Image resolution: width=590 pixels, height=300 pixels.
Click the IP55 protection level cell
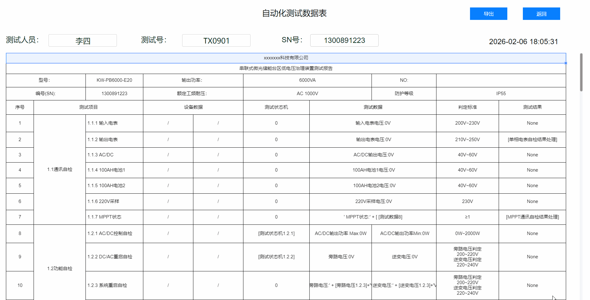[501, 94]
